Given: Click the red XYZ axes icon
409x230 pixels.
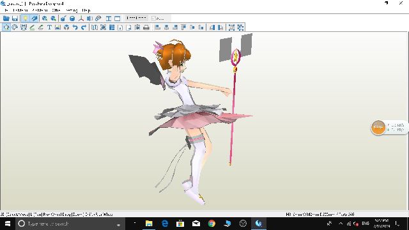Looking at the screenshot, I should pos(81,19).
